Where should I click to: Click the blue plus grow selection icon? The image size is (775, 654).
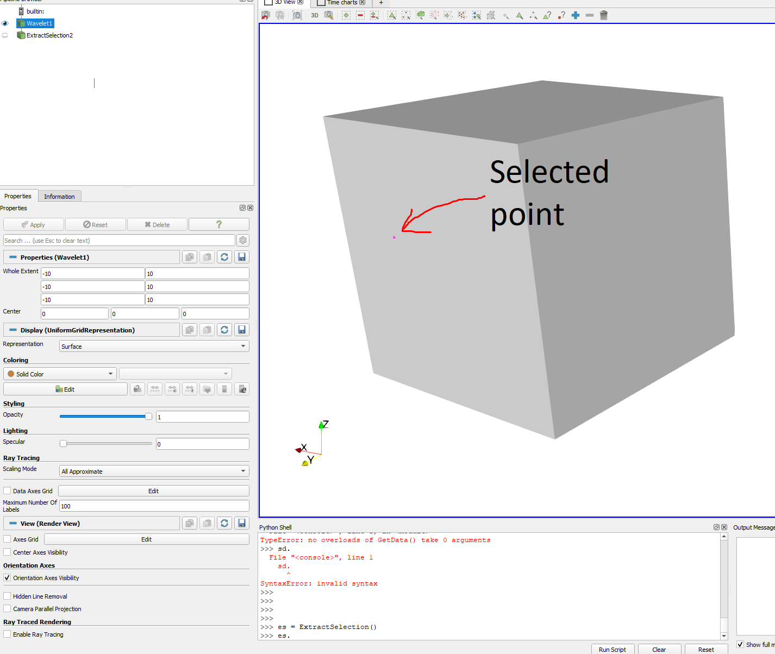576,15
